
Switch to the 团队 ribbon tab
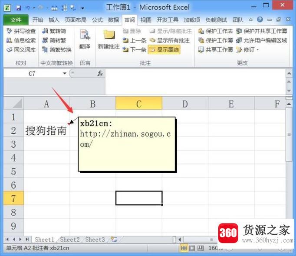coord(238,20)
